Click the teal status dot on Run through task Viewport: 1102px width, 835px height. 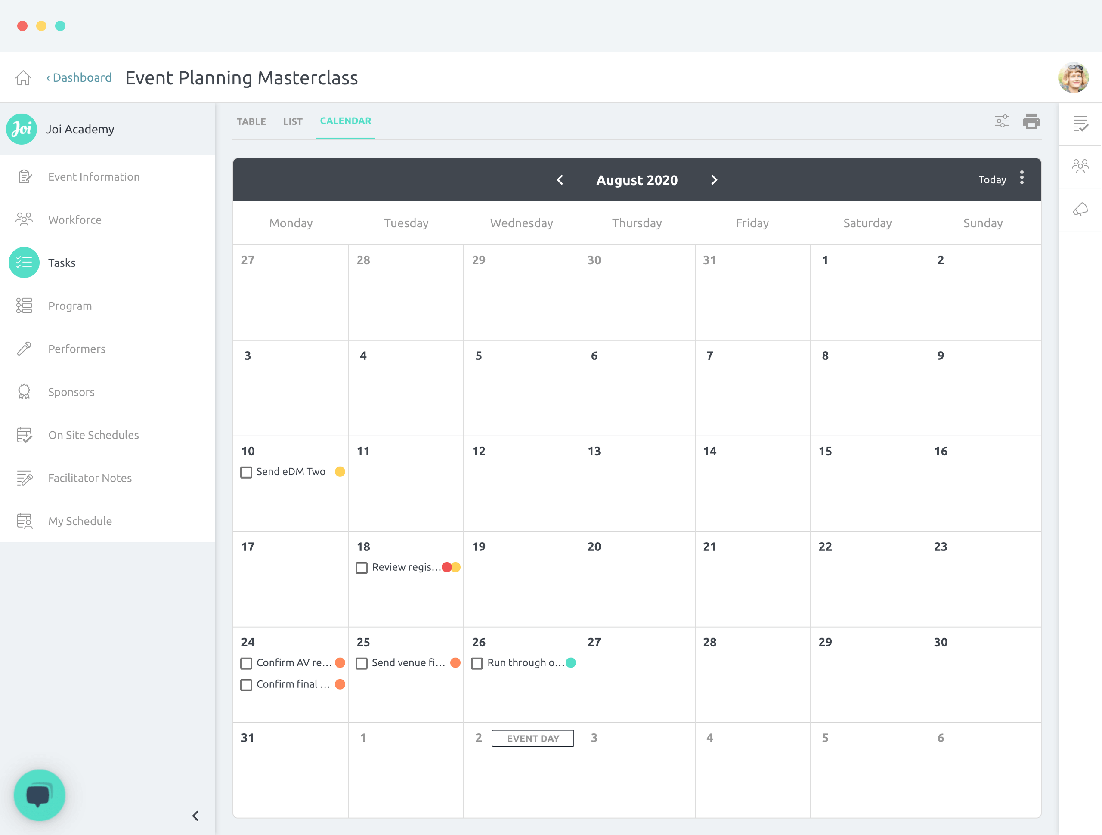coord(571,662)
